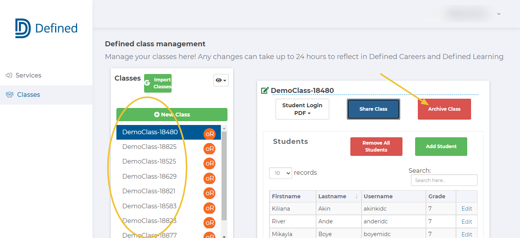Click the anderidc username cell
Screen dimensions: 520x238
click(394, 222)
